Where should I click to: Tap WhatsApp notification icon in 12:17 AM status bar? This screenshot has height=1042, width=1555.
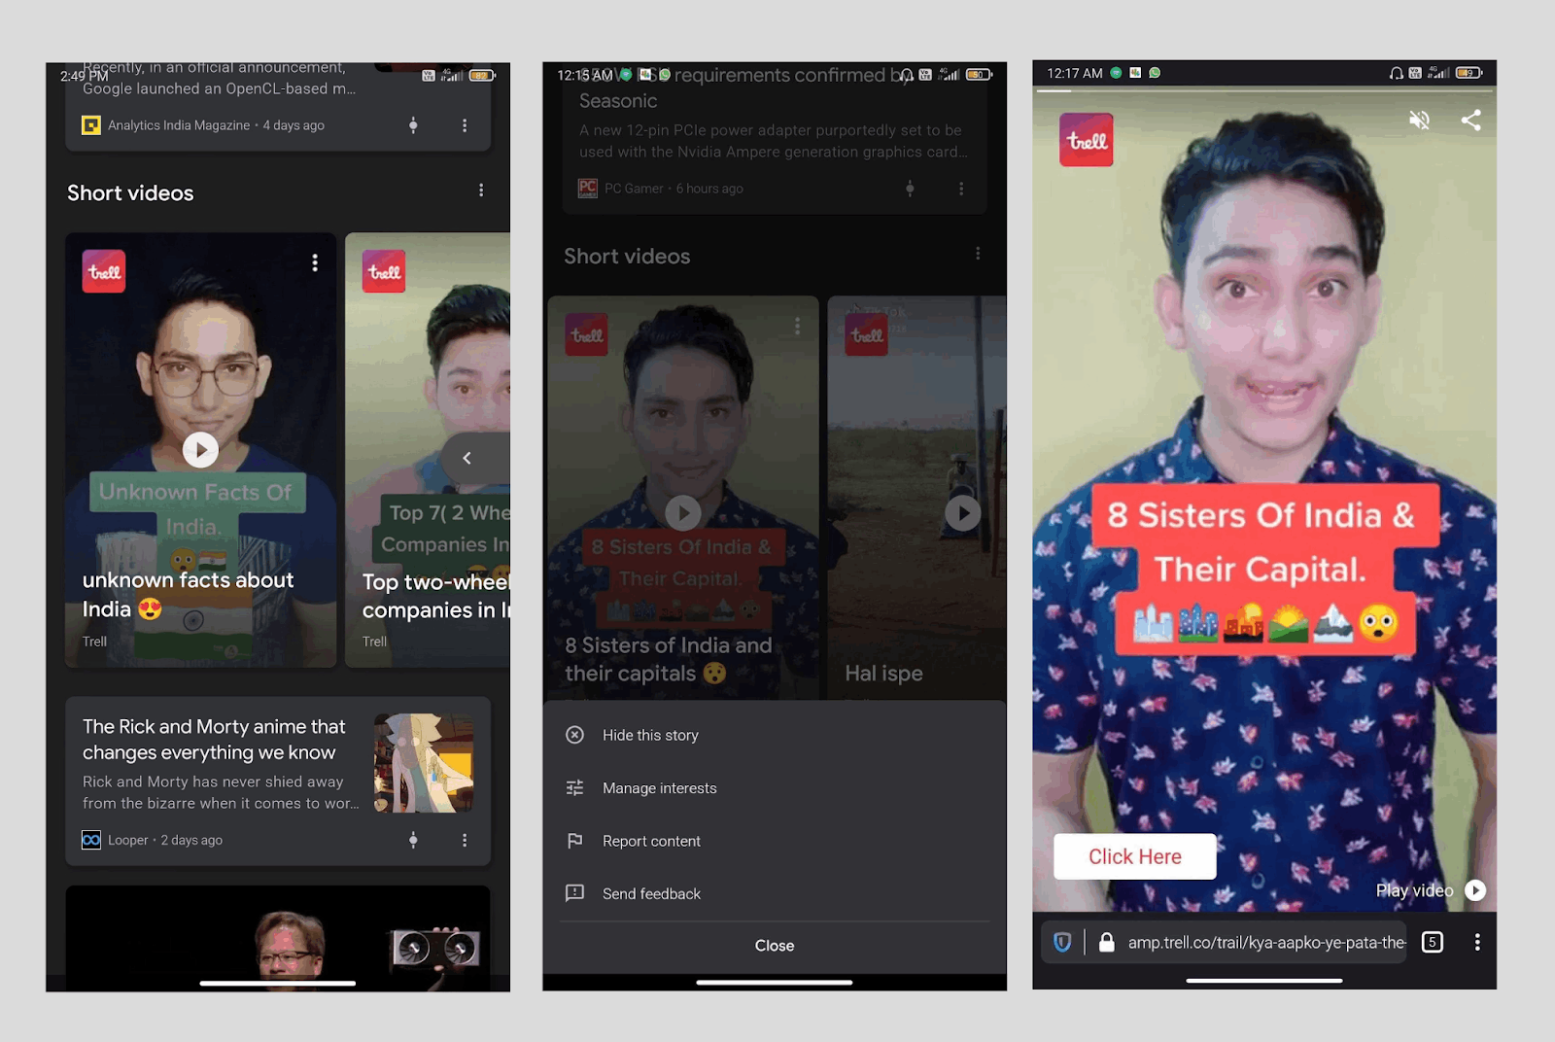tap(1155, 73)
